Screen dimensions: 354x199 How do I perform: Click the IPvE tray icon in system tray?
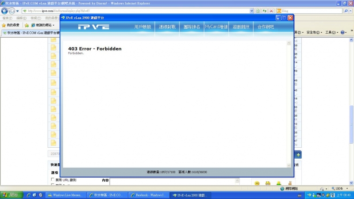click(309, 195)
